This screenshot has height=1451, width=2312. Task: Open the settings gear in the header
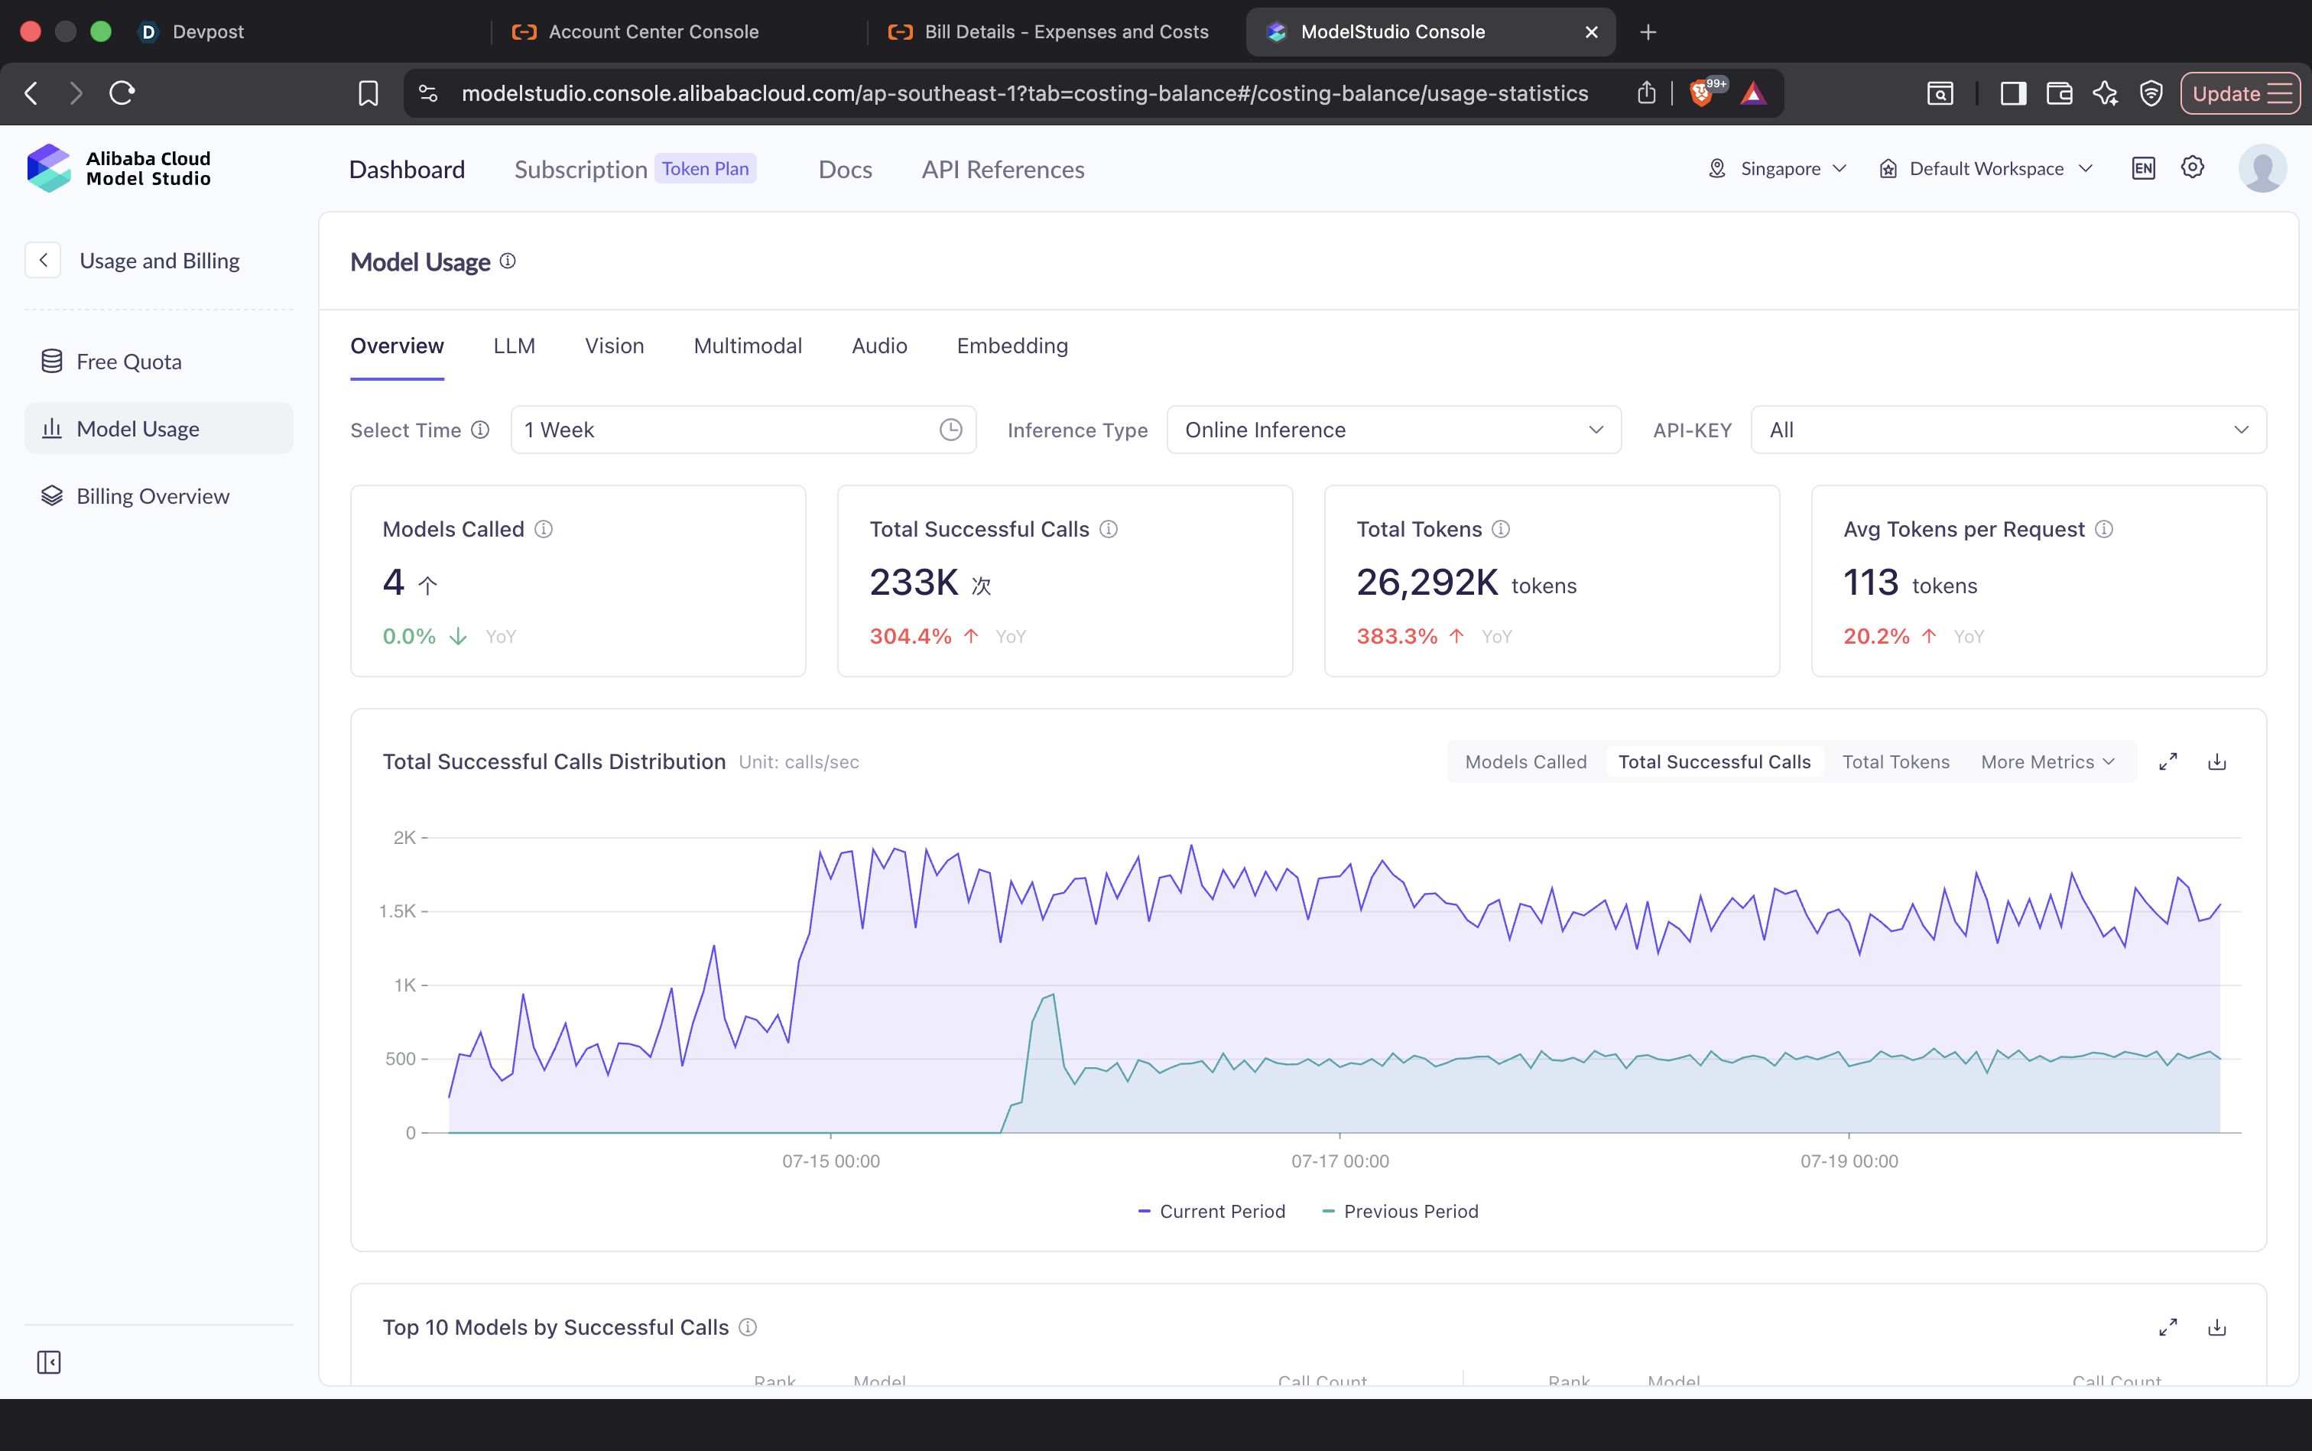coord(2193,168)
